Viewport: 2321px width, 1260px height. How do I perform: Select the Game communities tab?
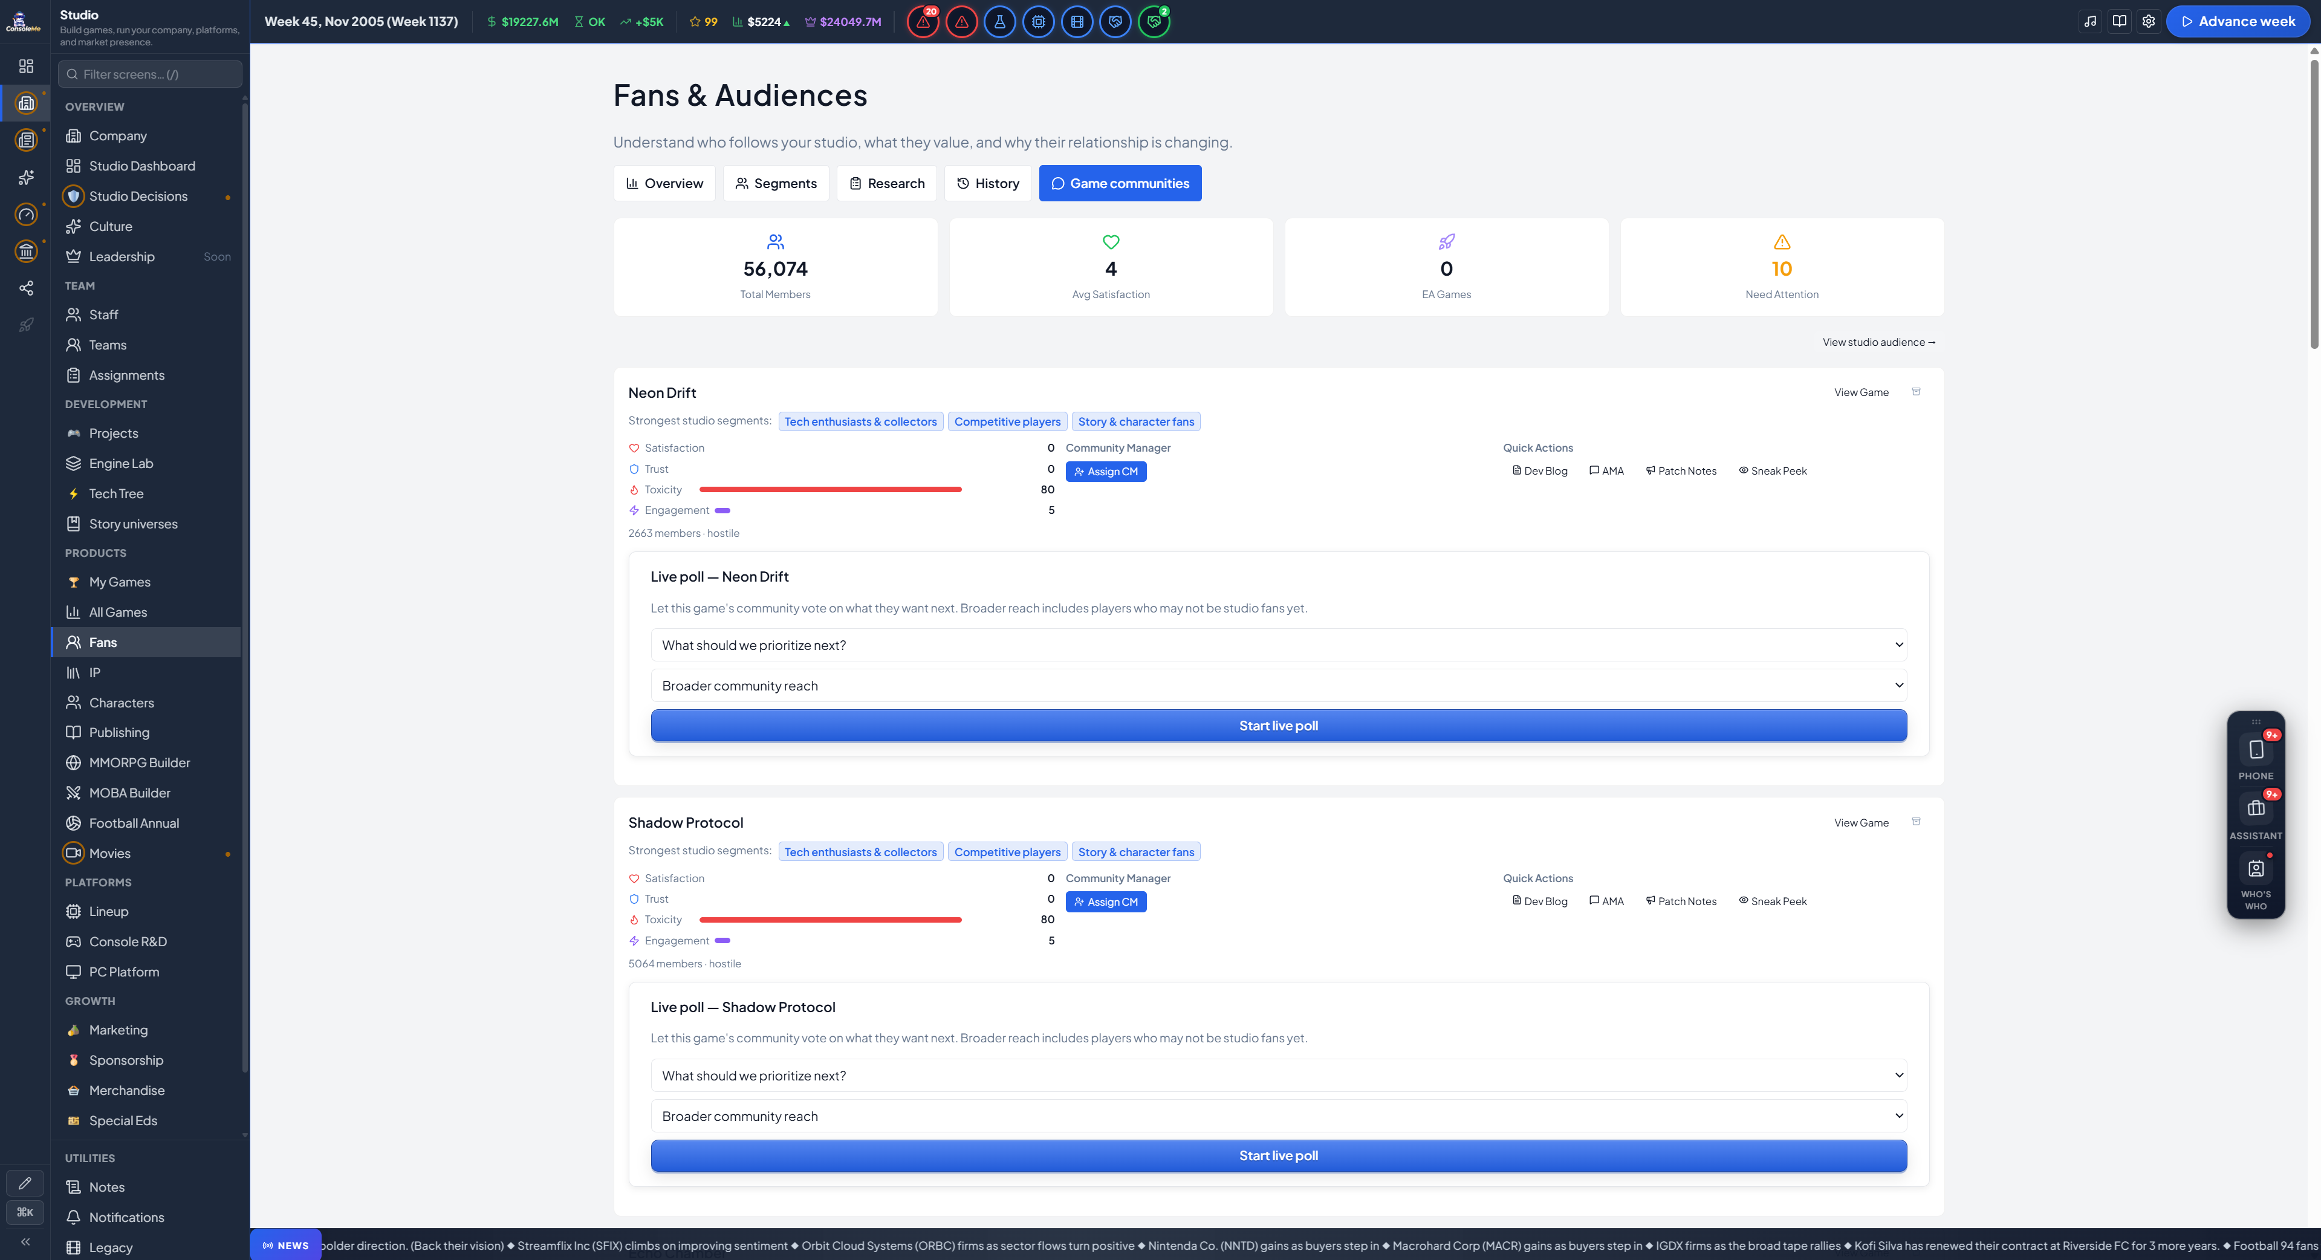[1120, 183]
